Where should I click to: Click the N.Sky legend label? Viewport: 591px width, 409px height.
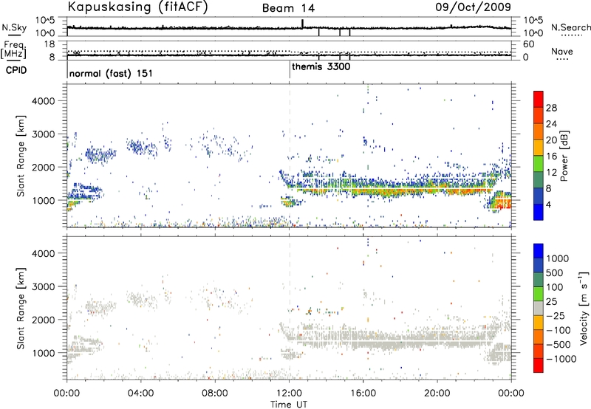[x=14, y=27]
